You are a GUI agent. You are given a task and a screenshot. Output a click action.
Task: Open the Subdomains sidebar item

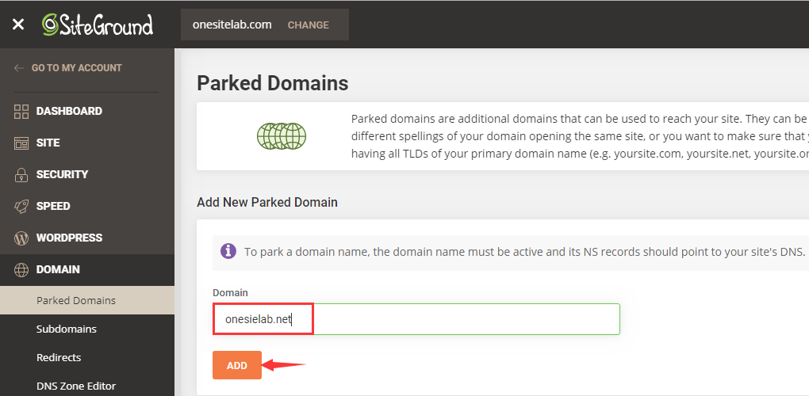tap(67, 329)
